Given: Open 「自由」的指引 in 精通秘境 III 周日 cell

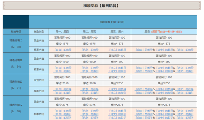Looking at the screenshot, I should (x=144, y=93).
